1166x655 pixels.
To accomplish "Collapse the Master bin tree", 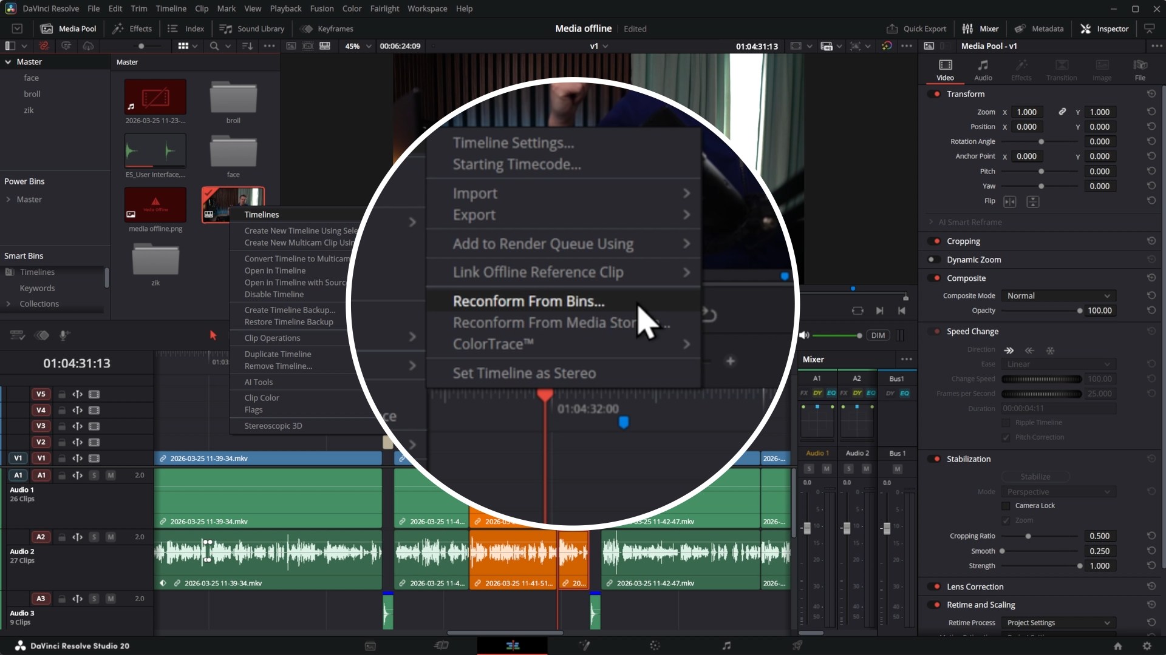I will coord(9,62).
